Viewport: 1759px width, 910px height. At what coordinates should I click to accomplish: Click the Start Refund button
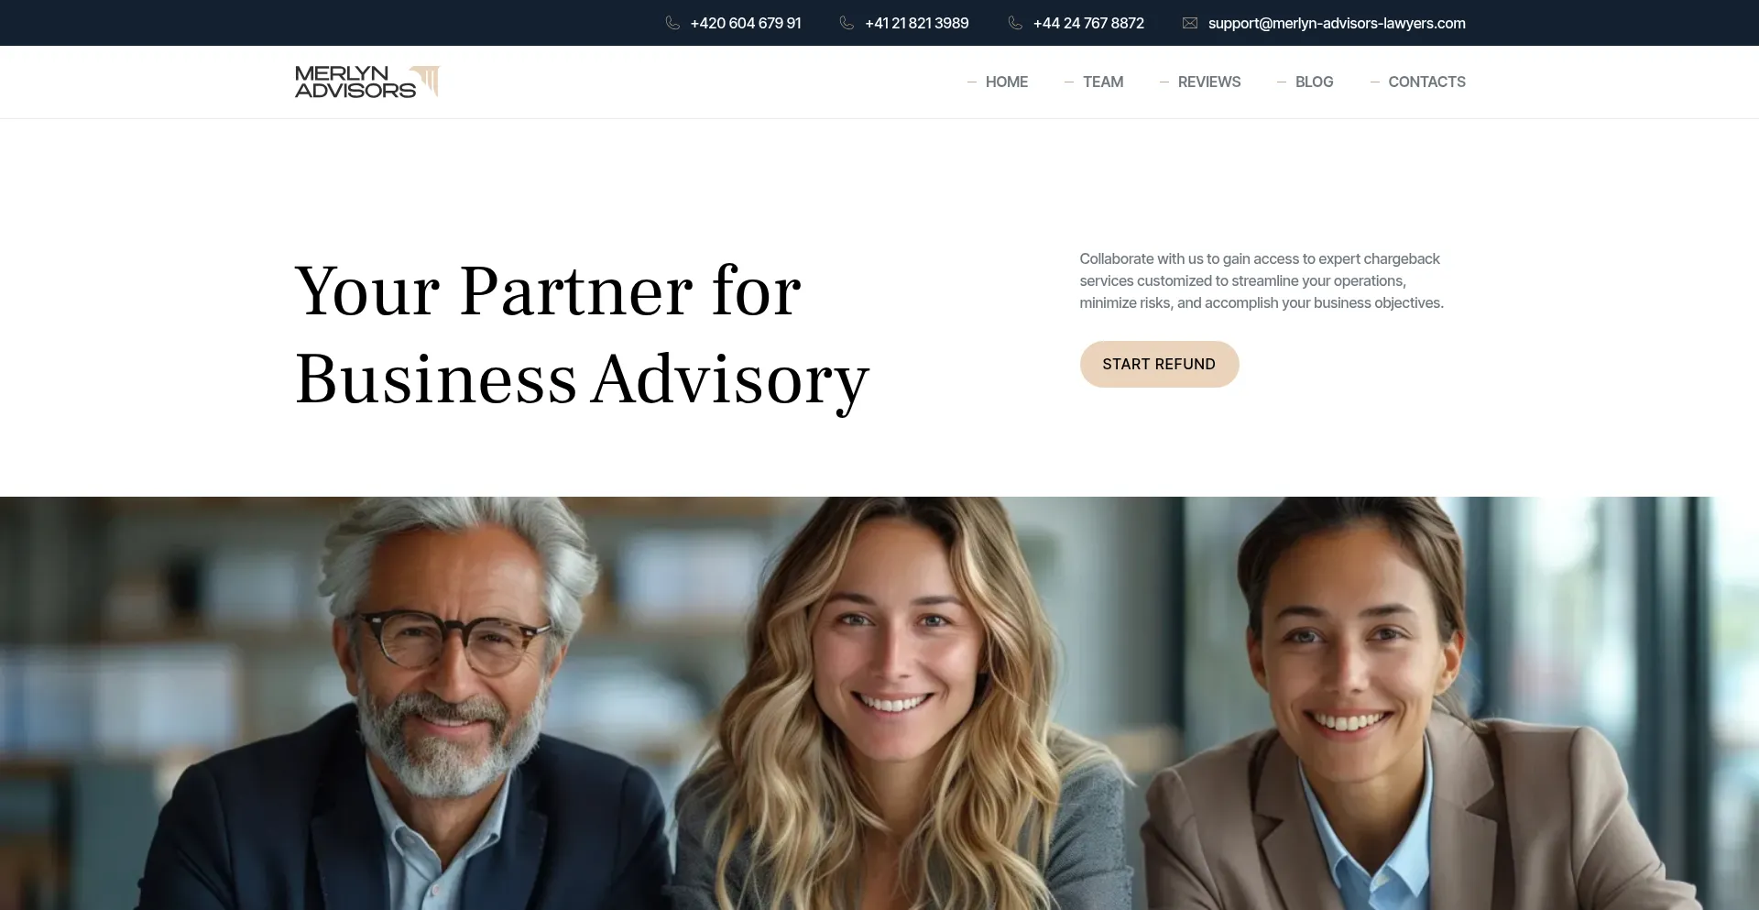point(1159,364)
